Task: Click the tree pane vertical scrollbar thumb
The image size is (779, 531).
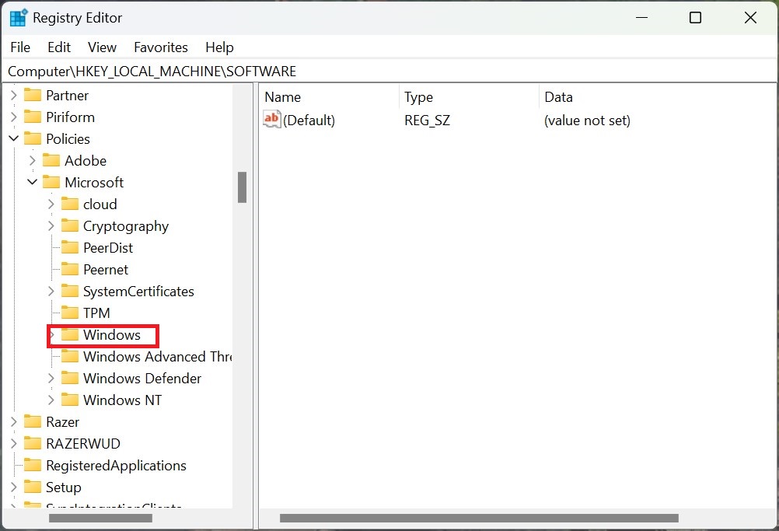Action: coord(242,187)
